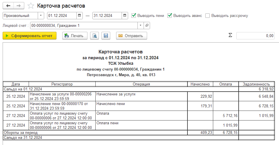Select the Задолженность column header

[256, 84]
